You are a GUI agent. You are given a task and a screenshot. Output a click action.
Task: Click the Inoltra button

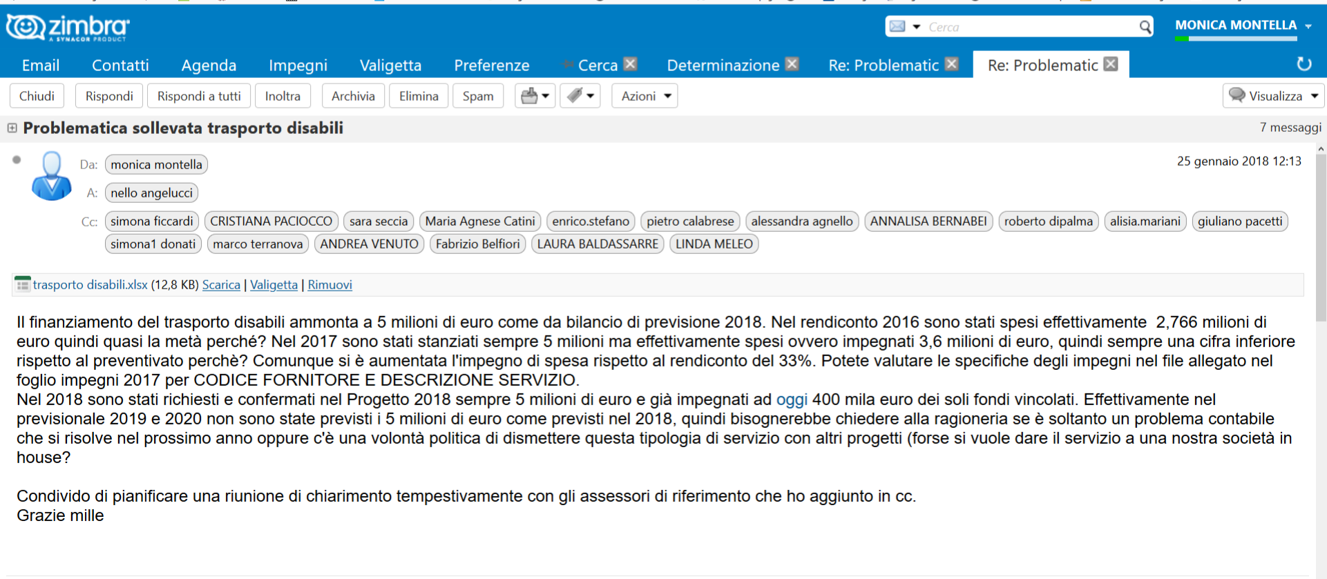tap(283, 96)
